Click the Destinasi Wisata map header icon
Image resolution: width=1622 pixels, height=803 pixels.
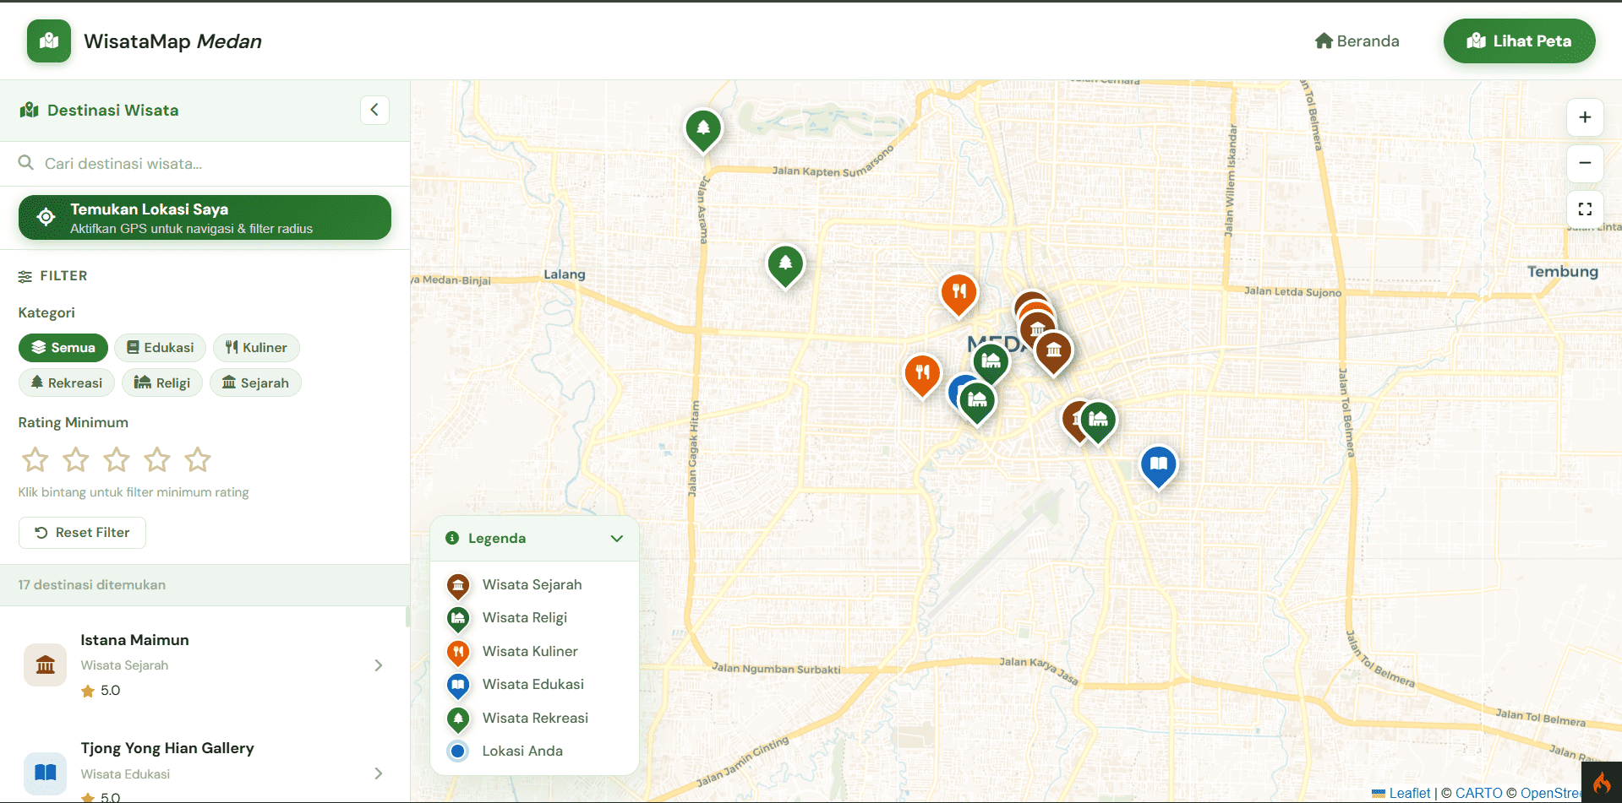click(x=30, y=110)
